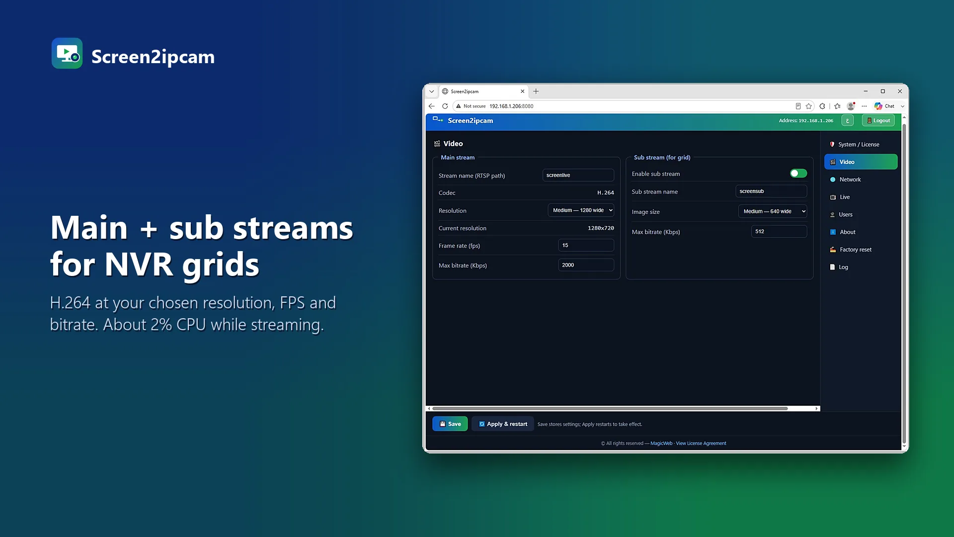Click the horizontal scrollbar under the video panel
This screenshot has width=954, height=537.
click(x=610, y=408)
